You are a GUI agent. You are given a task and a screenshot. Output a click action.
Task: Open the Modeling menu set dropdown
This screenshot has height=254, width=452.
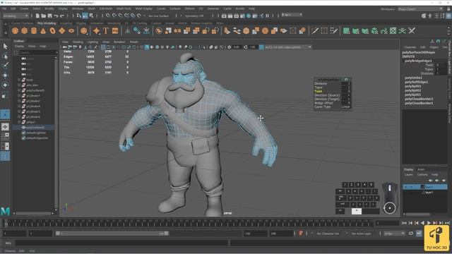[x=15, y=16]
